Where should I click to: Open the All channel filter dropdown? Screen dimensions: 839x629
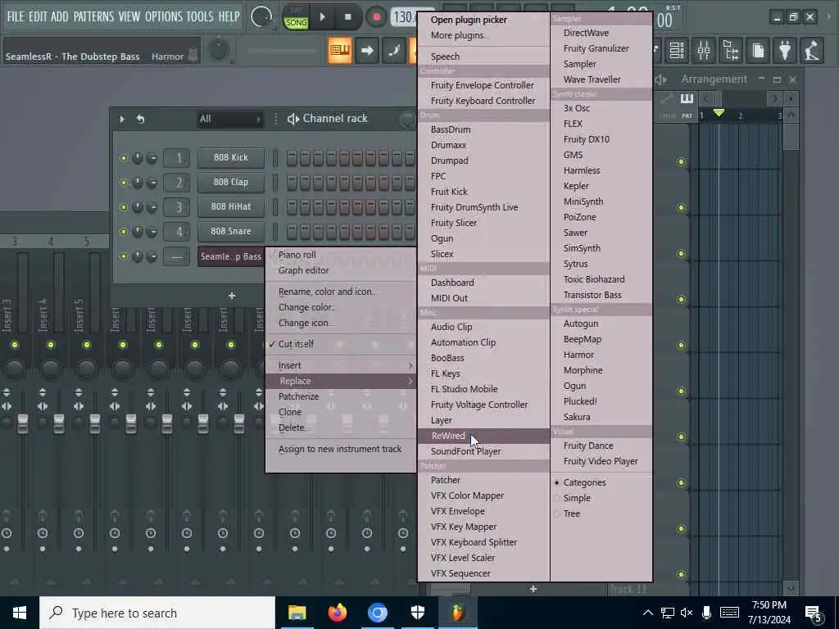[x=229, y=120]
